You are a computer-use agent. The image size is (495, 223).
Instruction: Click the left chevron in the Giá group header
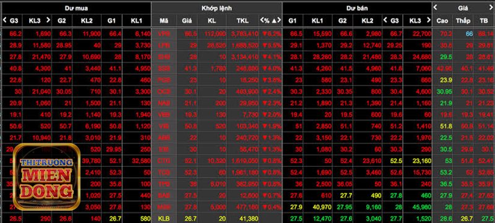[436, 7]
